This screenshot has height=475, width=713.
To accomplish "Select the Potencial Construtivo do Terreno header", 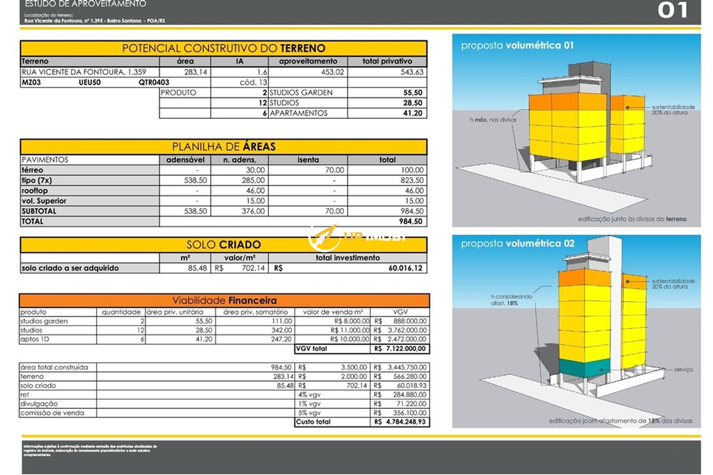I will click(x=224, y=49).
